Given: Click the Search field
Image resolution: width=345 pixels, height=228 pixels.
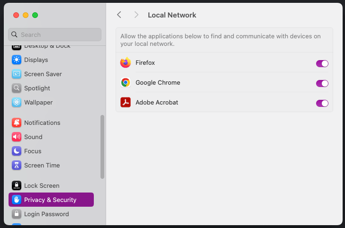Looking at the screenshot, I should [x=54, y=35].
